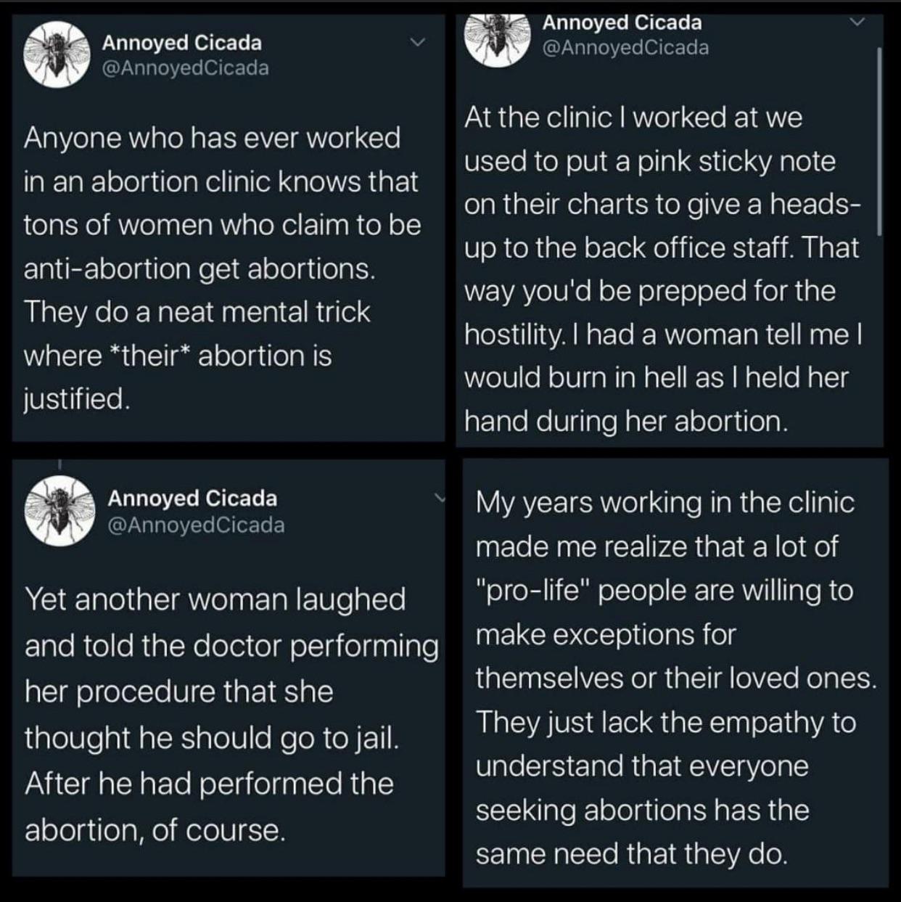Expand the options chevron on the "Yet another woman laughed" tweet
Image resolution: width=901 pixels, height=902 pixels.
[x=439, y=498]
